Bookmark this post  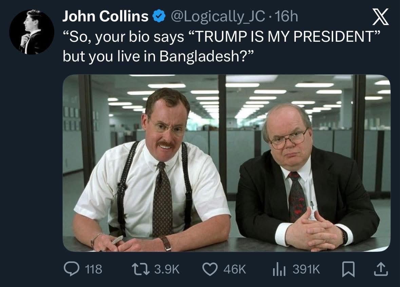(x=348, y=270)
